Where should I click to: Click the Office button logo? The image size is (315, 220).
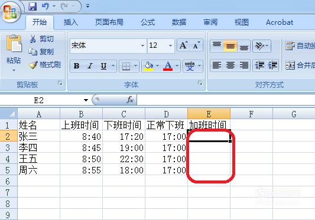[x=10, y=12]
